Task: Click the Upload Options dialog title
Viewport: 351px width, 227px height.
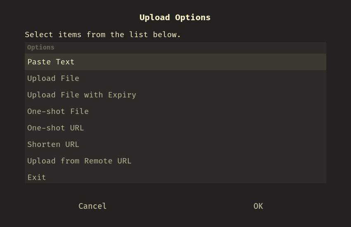Action: (175, 18)
